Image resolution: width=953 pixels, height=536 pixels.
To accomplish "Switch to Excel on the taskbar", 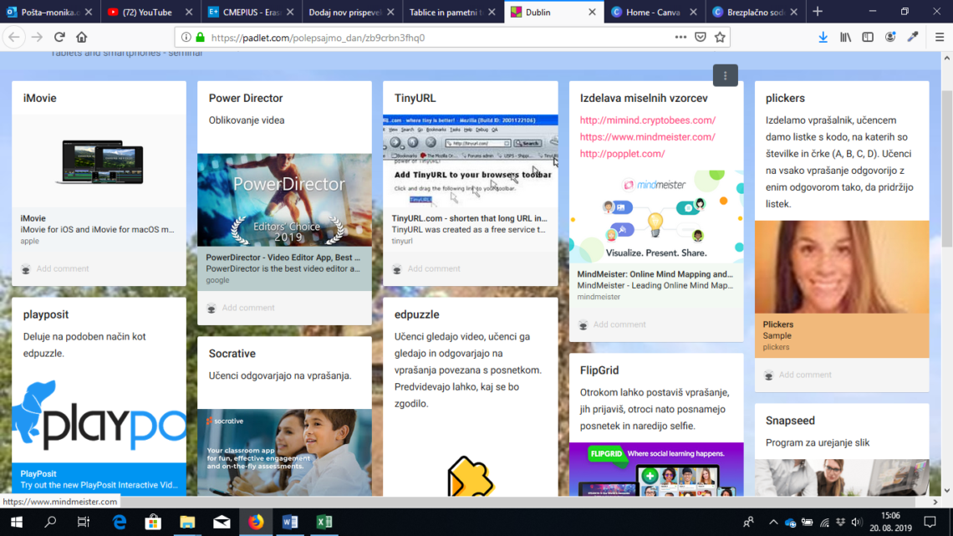I will point(324,522).
